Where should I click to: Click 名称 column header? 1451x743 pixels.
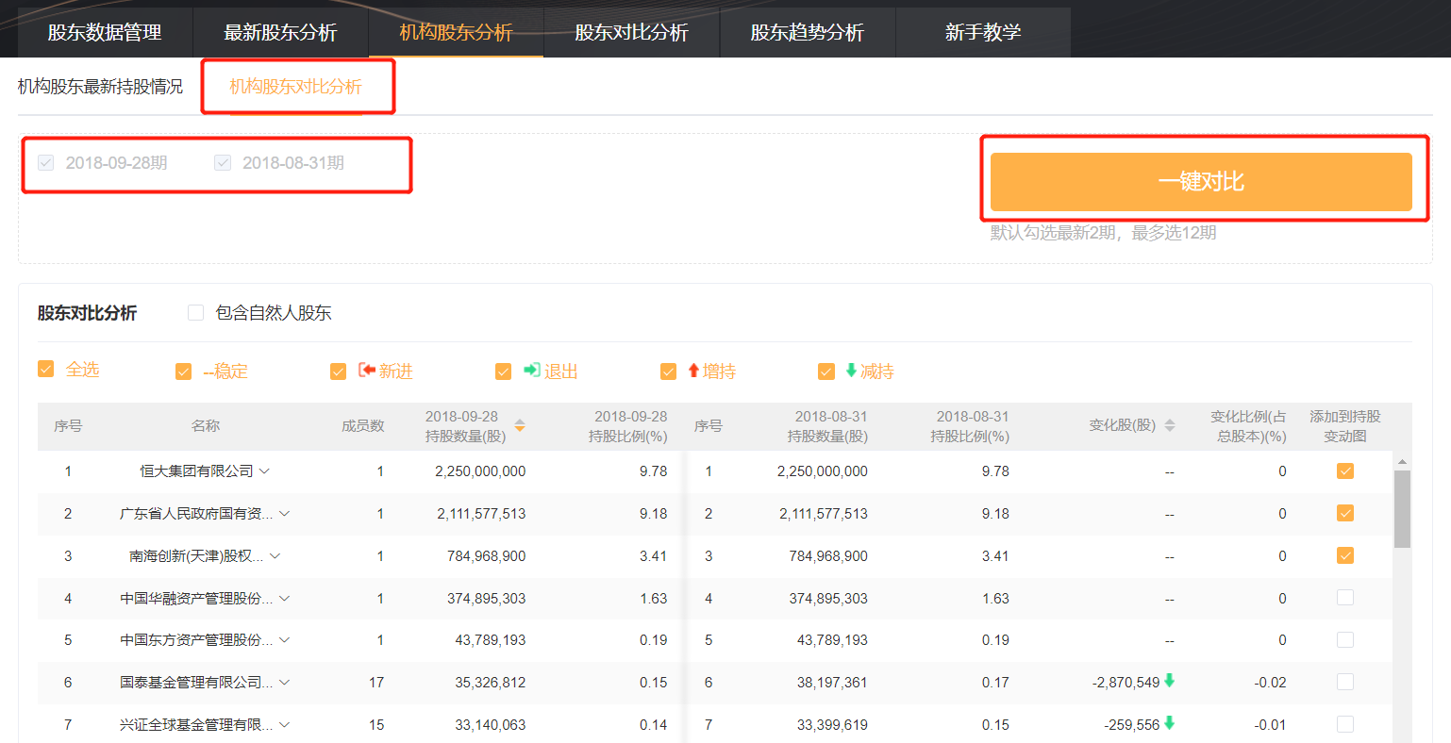click(206, 426)
